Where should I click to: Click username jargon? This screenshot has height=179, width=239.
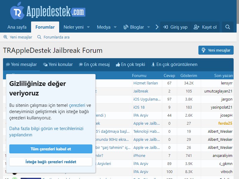click(227, 99)
